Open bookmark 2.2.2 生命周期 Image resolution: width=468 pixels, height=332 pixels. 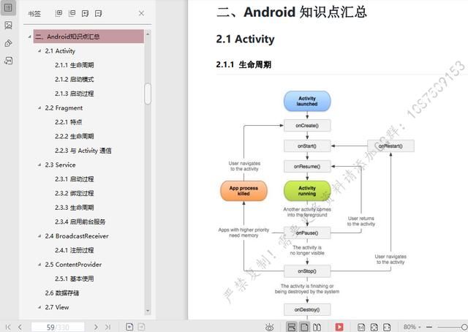75,137
